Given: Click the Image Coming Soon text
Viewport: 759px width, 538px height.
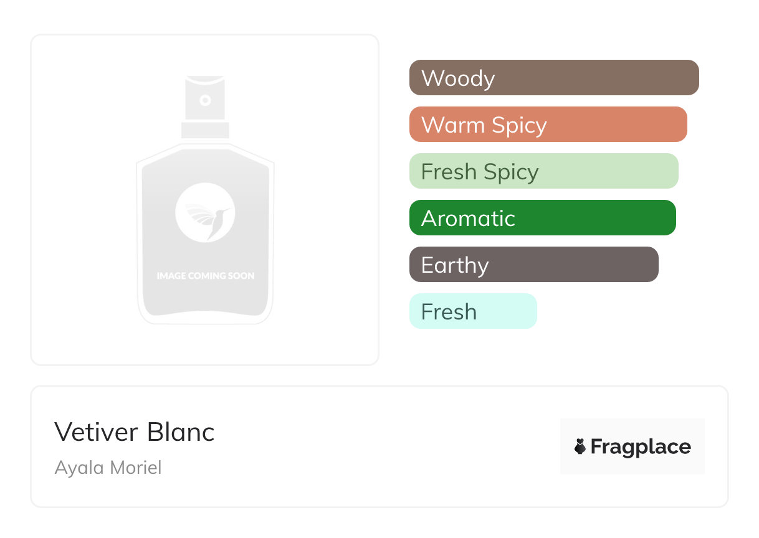Looking at the screenshot, I should [205, 275].
